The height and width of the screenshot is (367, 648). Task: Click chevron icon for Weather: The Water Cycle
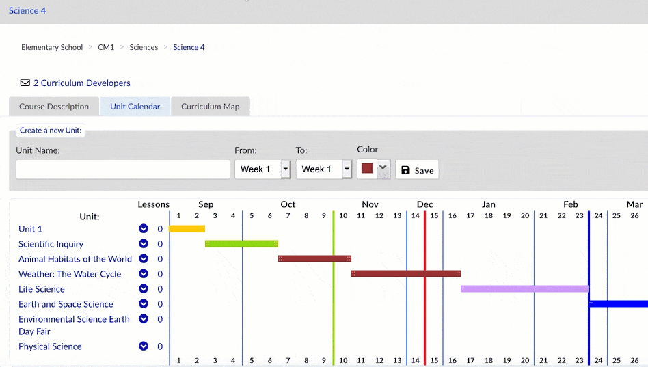click(x=144, y=274)
